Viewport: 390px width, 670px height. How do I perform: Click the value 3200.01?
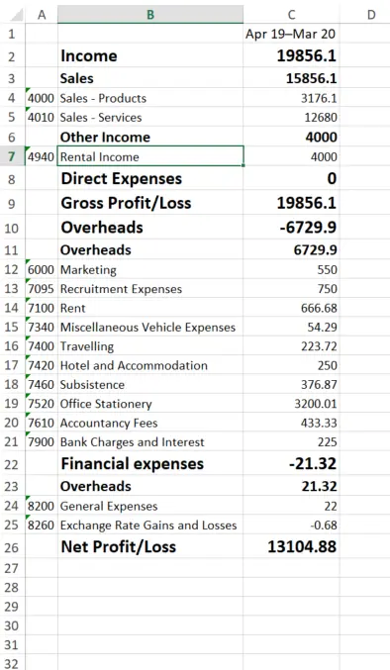(291, 404)
